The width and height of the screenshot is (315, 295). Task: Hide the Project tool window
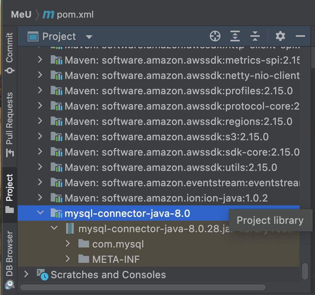(x=300, y=36)
